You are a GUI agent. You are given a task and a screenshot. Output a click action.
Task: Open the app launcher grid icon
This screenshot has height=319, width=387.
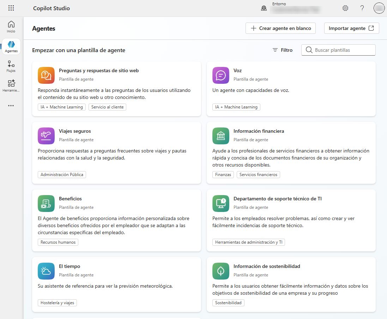point(11,8)
